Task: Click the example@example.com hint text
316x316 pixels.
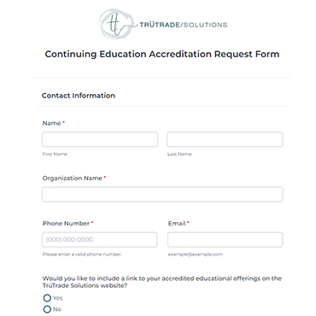Action: click(x=196, y=255)
